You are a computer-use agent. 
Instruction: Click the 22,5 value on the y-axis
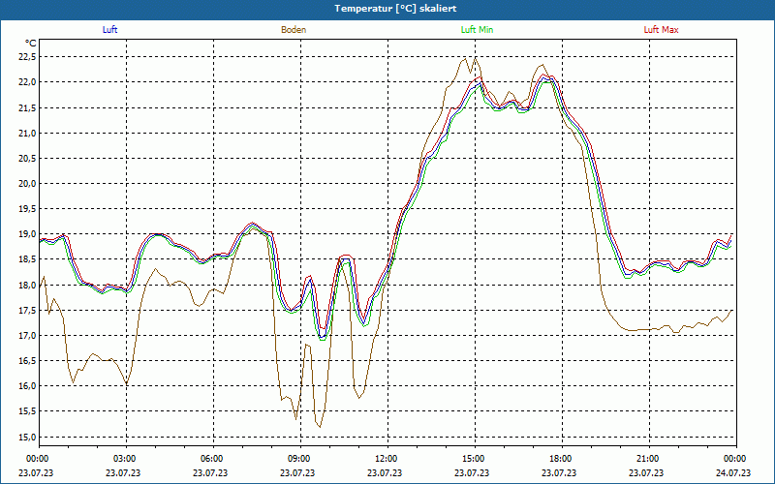(27, 57)
